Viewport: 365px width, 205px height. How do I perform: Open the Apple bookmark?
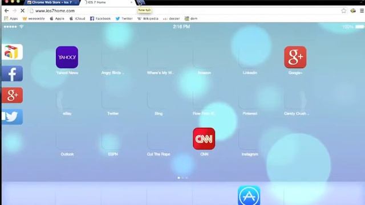click(x=57, y=18)
